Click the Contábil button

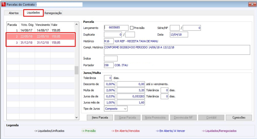pyautogui.click(x=211, y=117)
